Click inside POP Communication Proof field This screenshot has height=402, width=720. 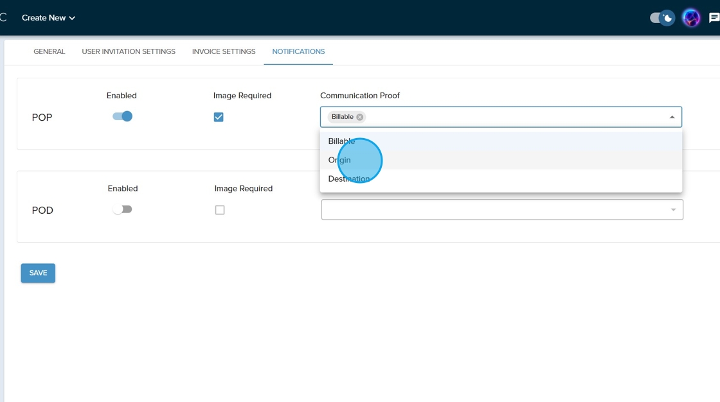pos(514,117)
